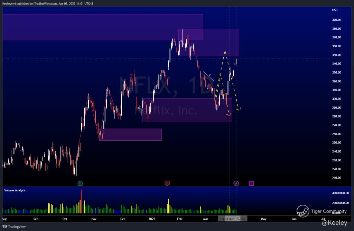Image resolution: width=354 pixels, height=231 pixels.
Task: Click the Keeleytwj published on TradingView header
Action: tap(48, 3)
